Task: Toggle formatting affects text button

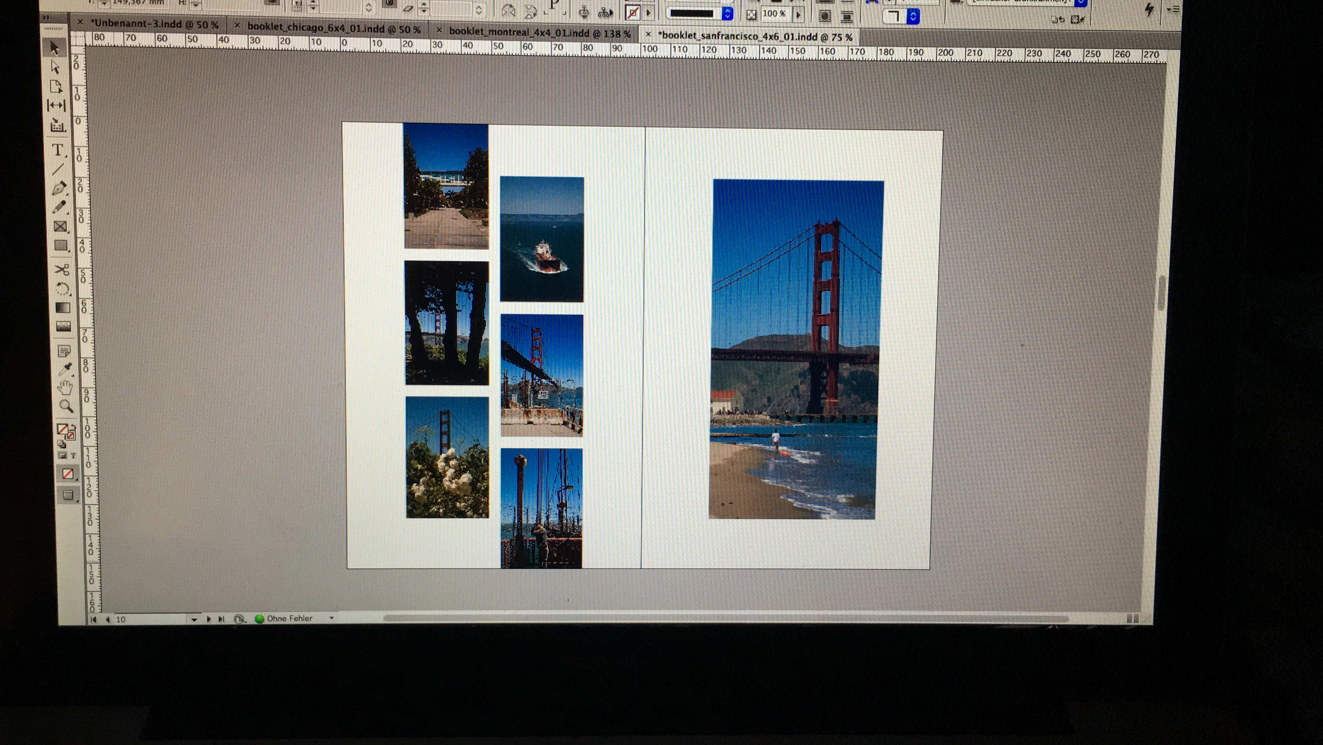Action: [74, 455]
